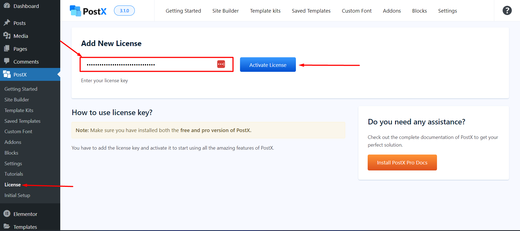The height and width of the screenshot is (231, 520).
Task: Click the 'Add New License' heading
Action: coord(111,43)
